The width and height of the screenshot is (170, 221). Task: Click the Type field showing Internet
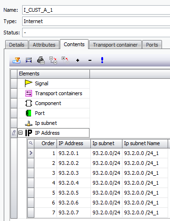tap(96, 21)
